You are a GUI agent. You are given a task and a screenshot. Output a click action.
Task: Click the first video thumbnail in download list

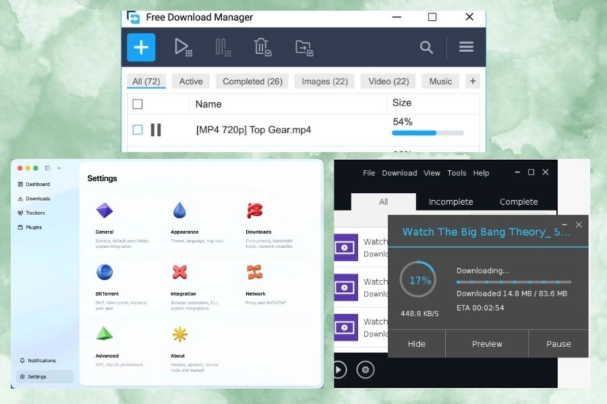346,247
